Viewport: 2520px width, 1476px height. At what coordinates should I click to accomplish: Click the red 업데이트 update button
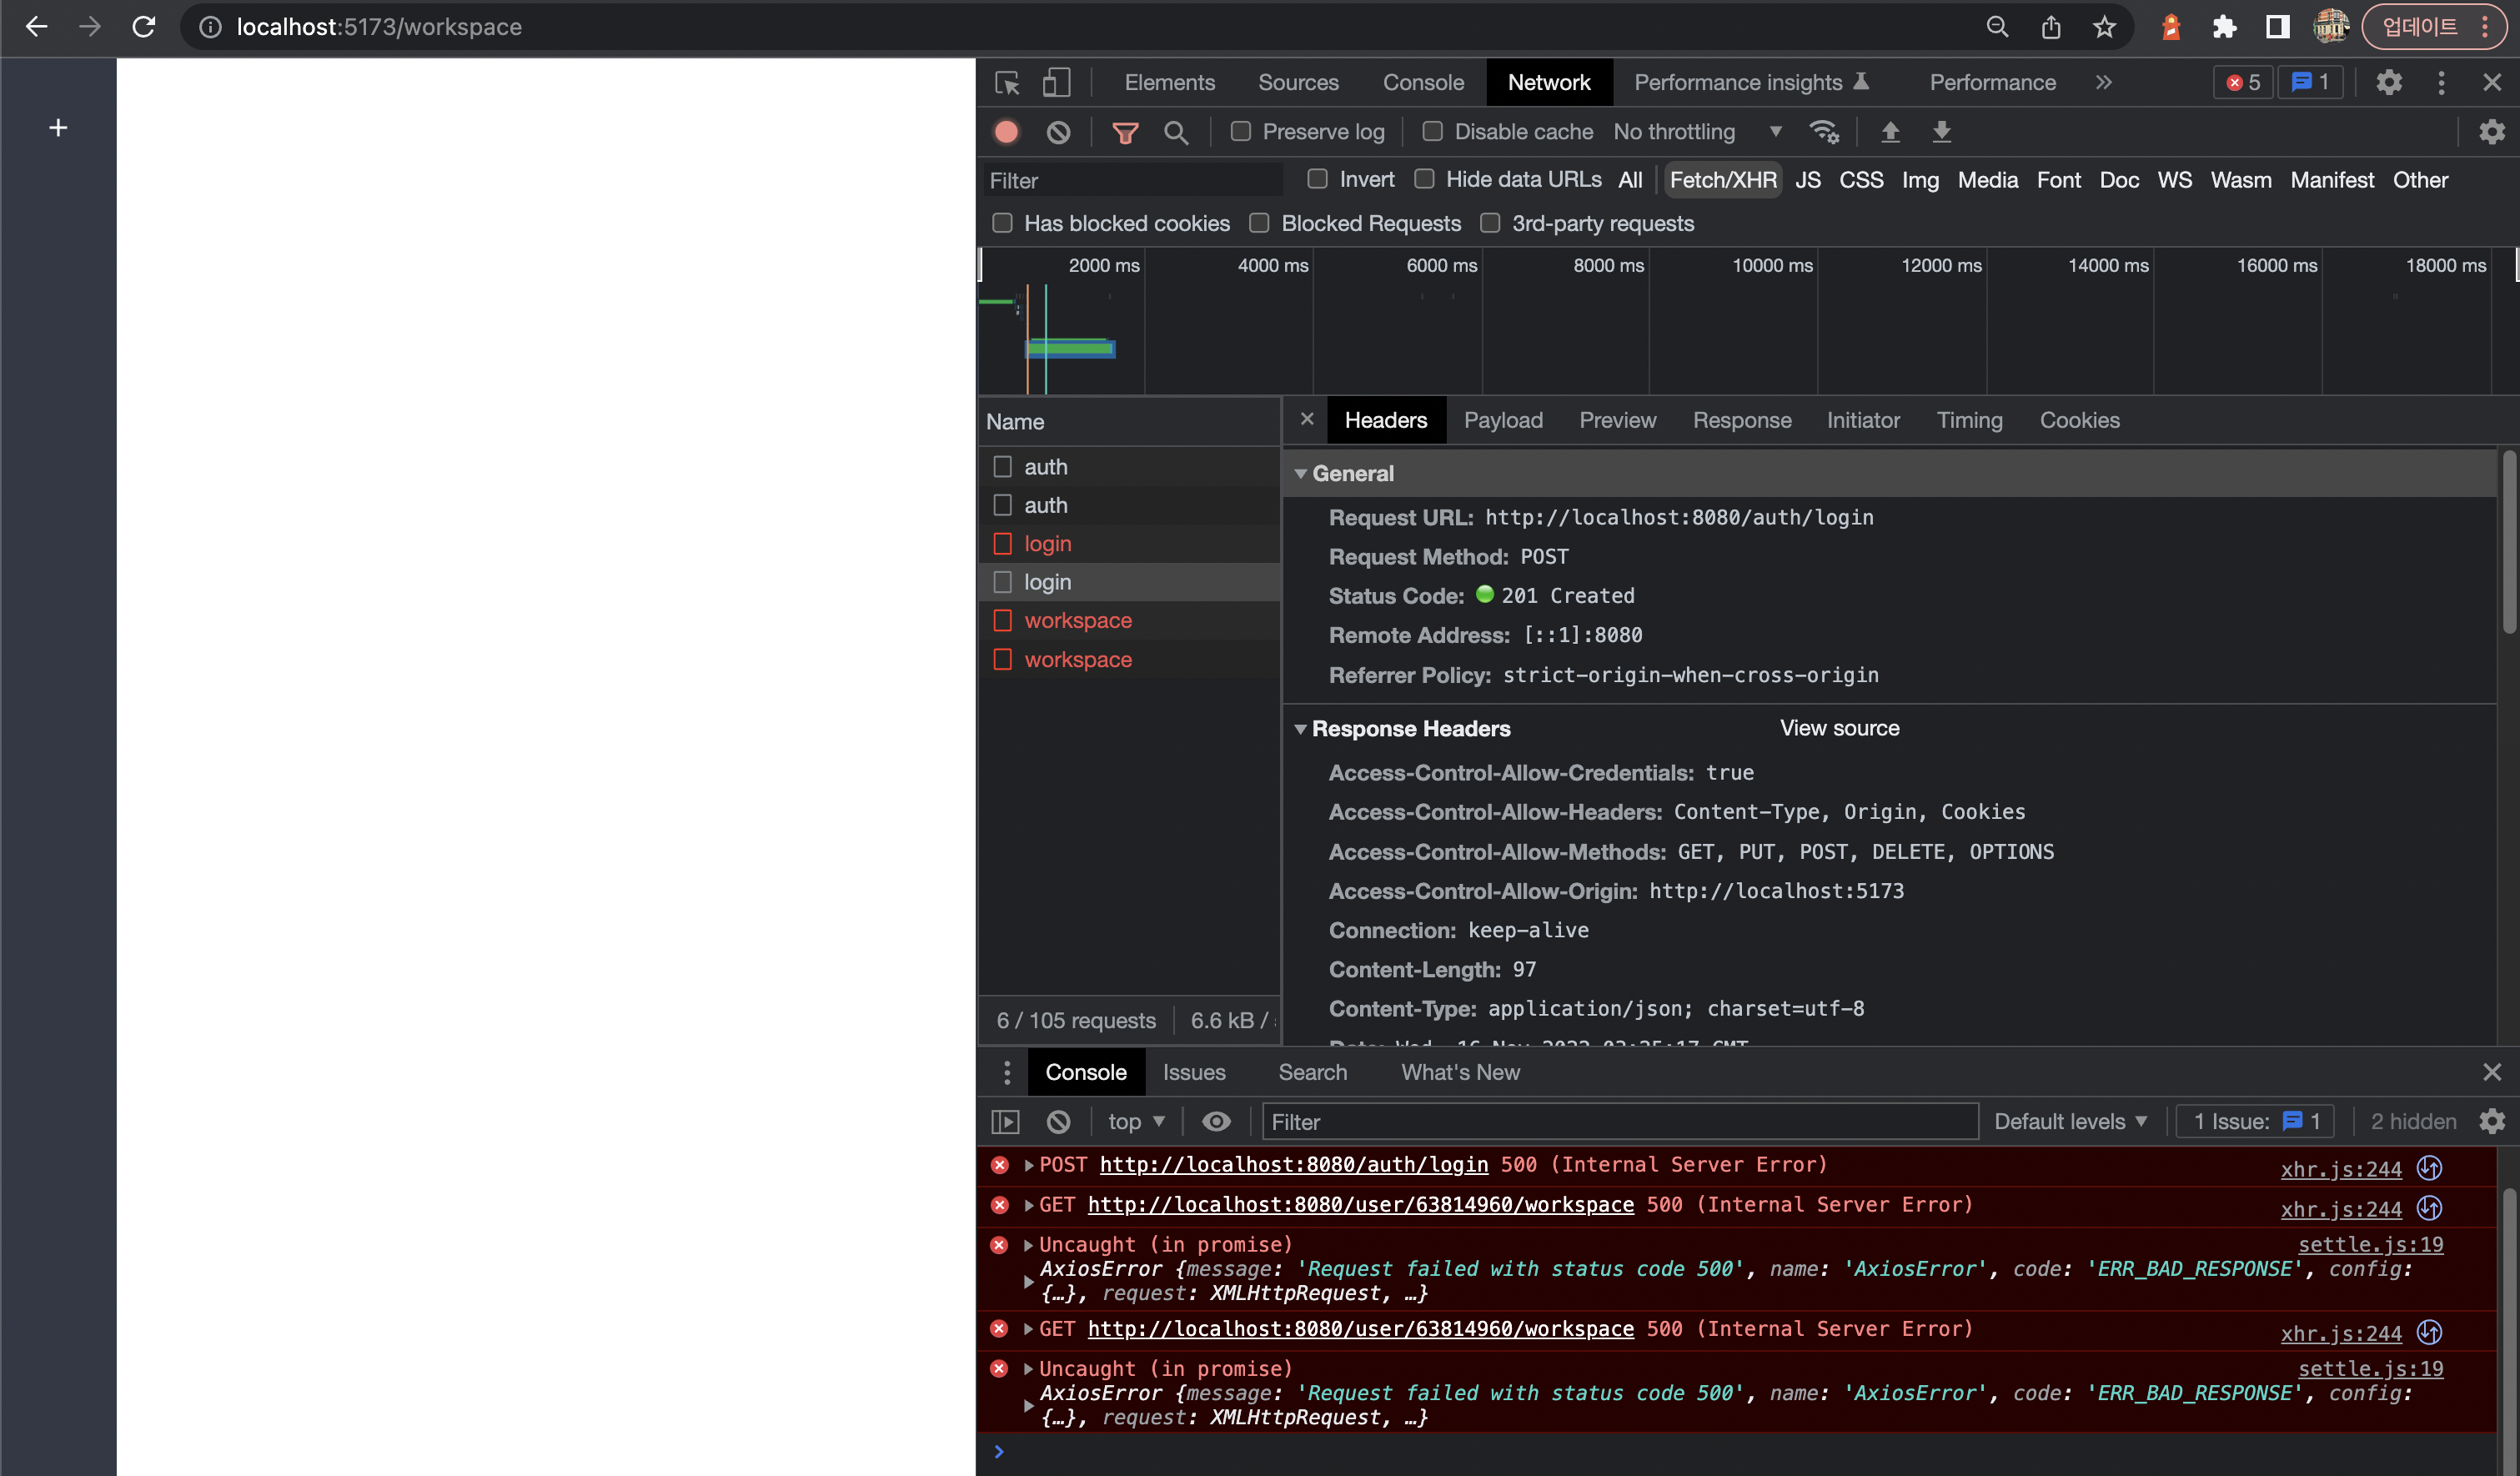coord(2434,27)
